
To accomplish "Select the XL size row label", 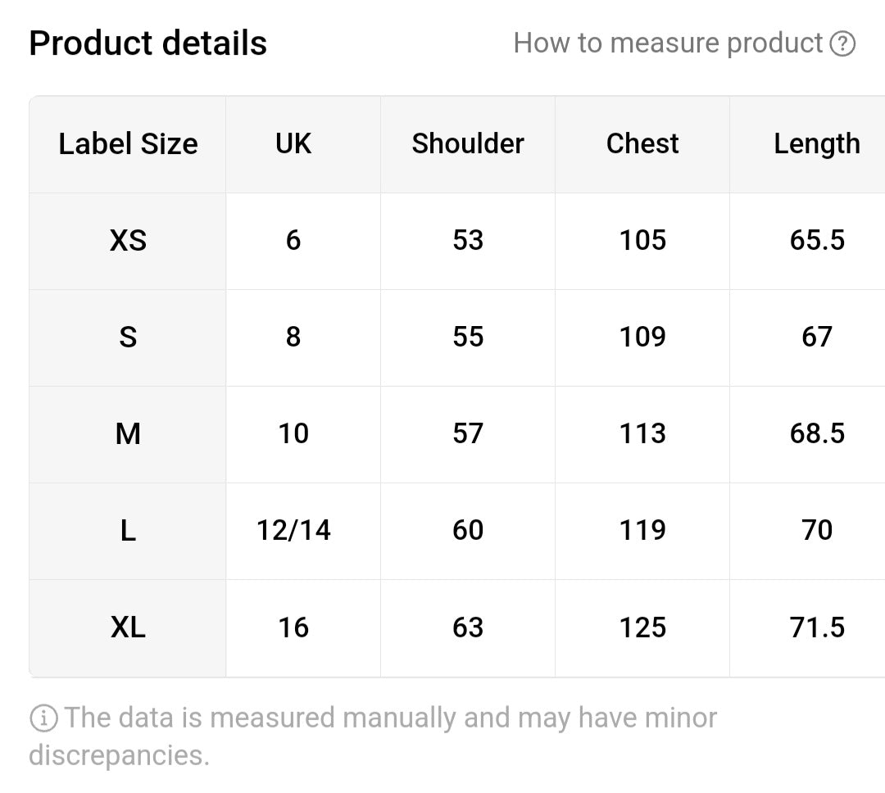I will (x=128, y=628).
